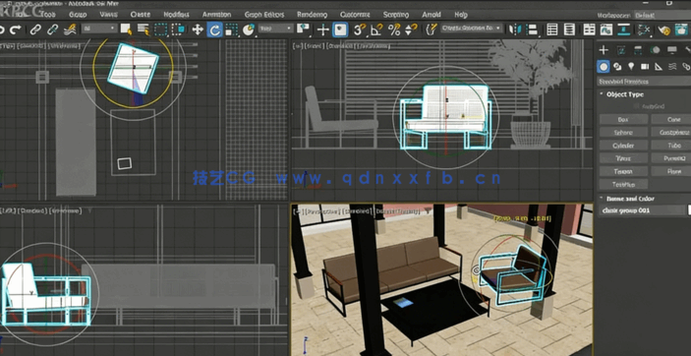Toggle Keyboard Shortcut Override
This screenshot has height=356, width=691.
click(340, 30)
